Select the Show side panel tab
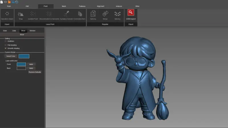This screenshot has height=128, width=228. point(23,31)
